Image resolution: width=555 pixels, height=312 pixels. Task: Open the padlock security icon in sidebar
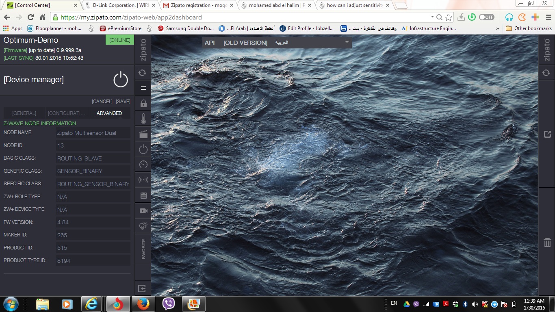[x=143, y=104]
